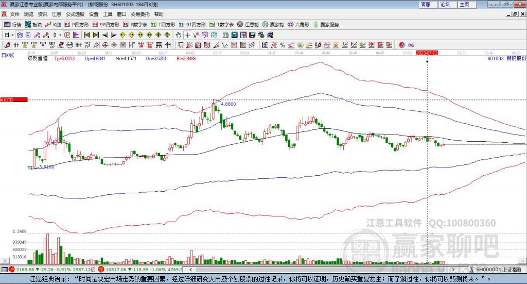The height and width of the screenshot is (284, 527).
Task: Select the n² number-square tool
Action: pos(87,45)
